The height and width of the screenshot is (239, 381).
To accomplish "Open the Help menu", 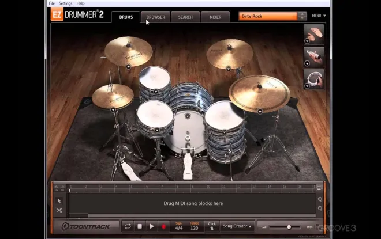I will click(x=80, y=3).
